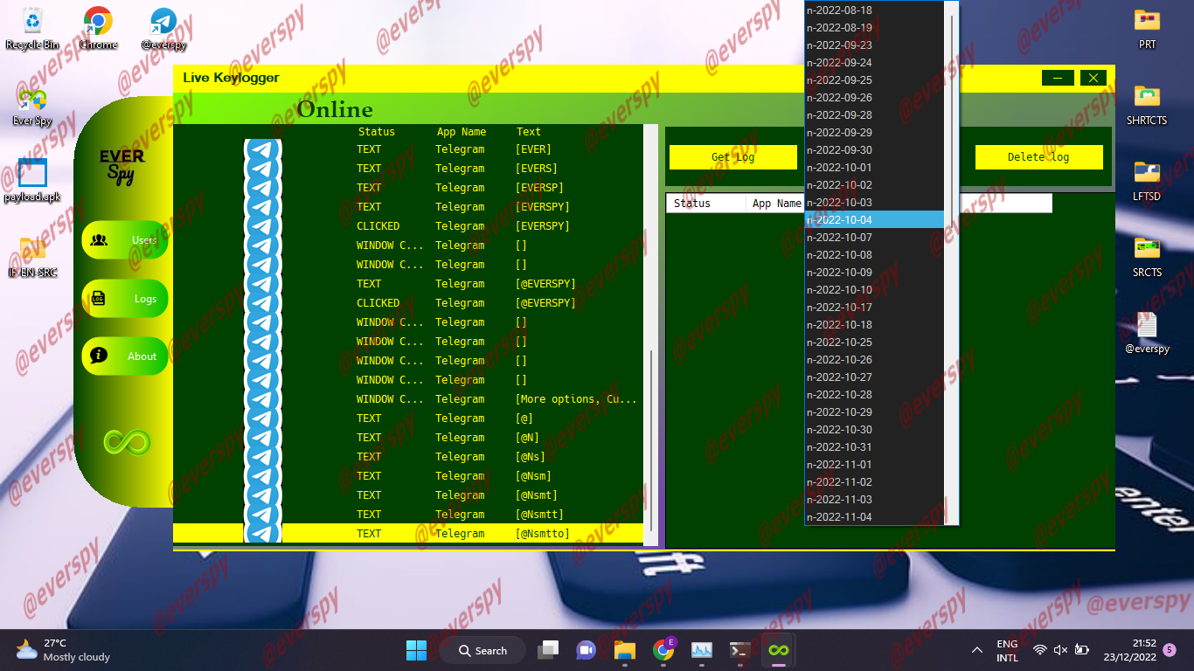Select date n-2022-08-18 in dropdown list

874,10
